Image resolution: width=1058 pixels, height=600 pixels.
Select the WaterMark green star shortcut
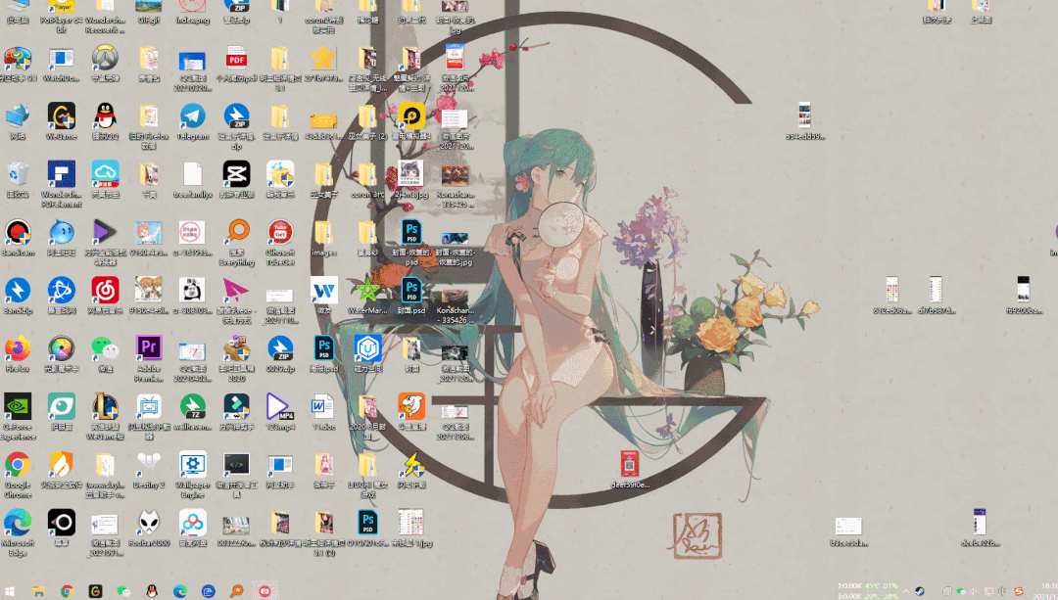367,296
